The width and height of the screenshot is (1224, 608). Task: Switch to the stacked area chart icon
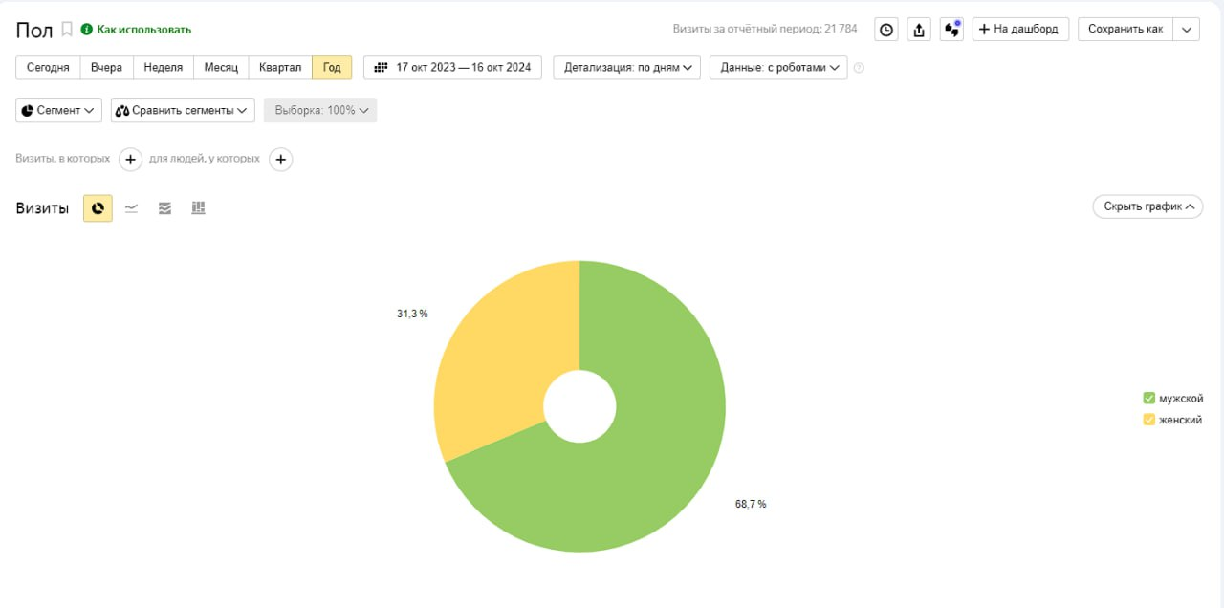[164, 208]
